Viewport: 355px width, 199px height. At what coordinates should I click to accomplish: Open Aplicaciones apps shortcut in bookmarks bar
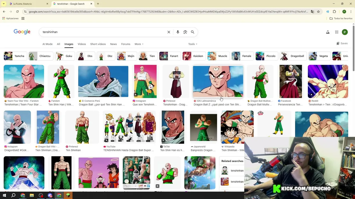[x=10, y=19]
